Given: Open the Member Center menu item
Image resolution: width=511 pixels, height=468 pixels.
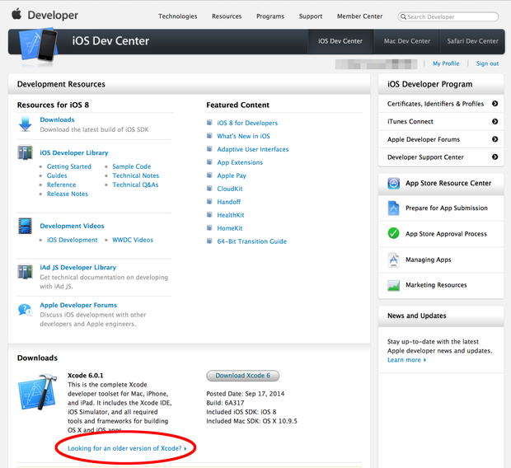Looking at the screenshot, I should tap(360, 16).
